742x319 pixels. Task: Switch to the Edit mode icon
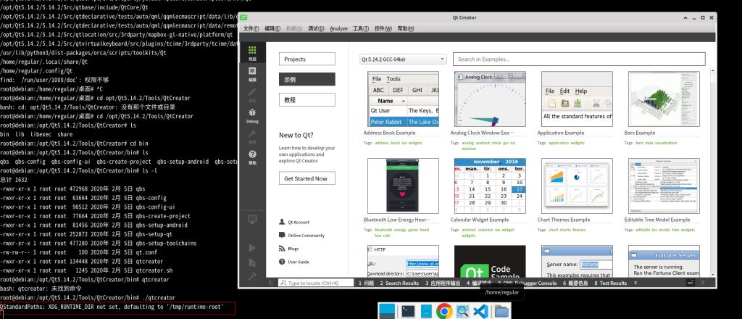click(x=252, y=73)
